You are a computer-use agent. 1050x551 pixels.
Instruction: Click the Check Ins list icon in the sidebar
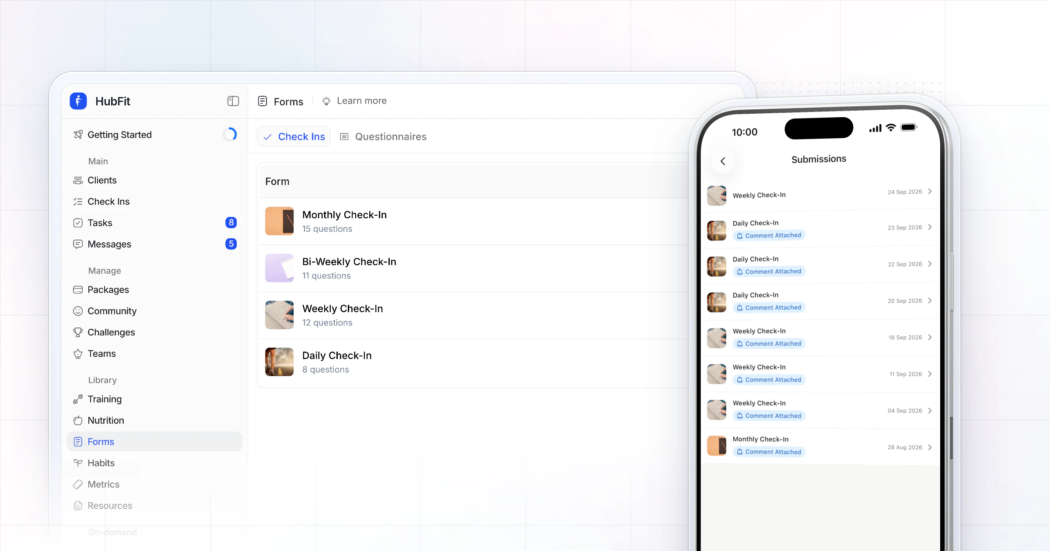(78, 202)
